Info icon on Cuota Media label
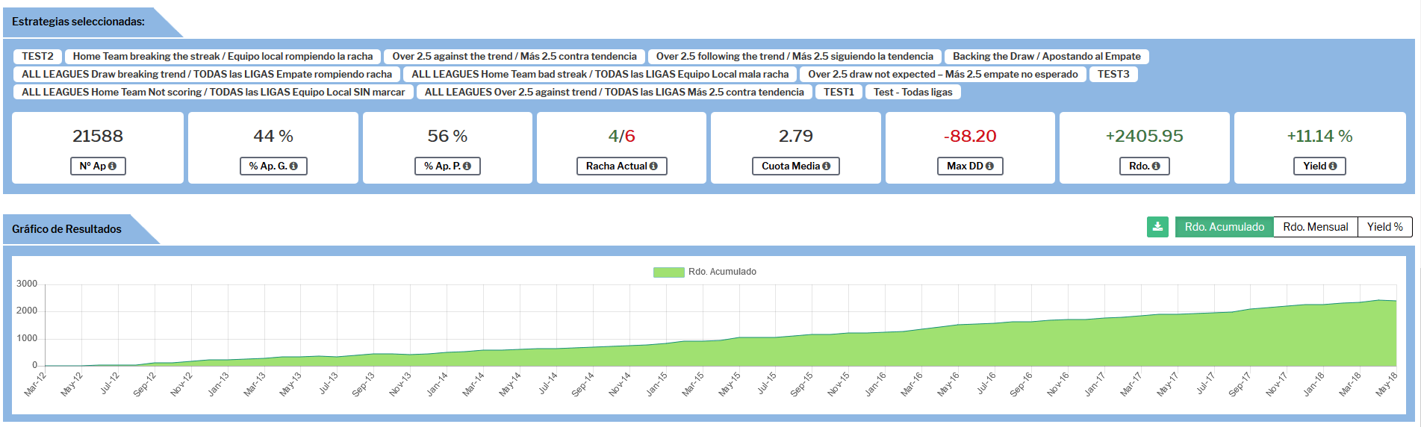This screenshot has height=427, width=1421. (x=827, y=166)
